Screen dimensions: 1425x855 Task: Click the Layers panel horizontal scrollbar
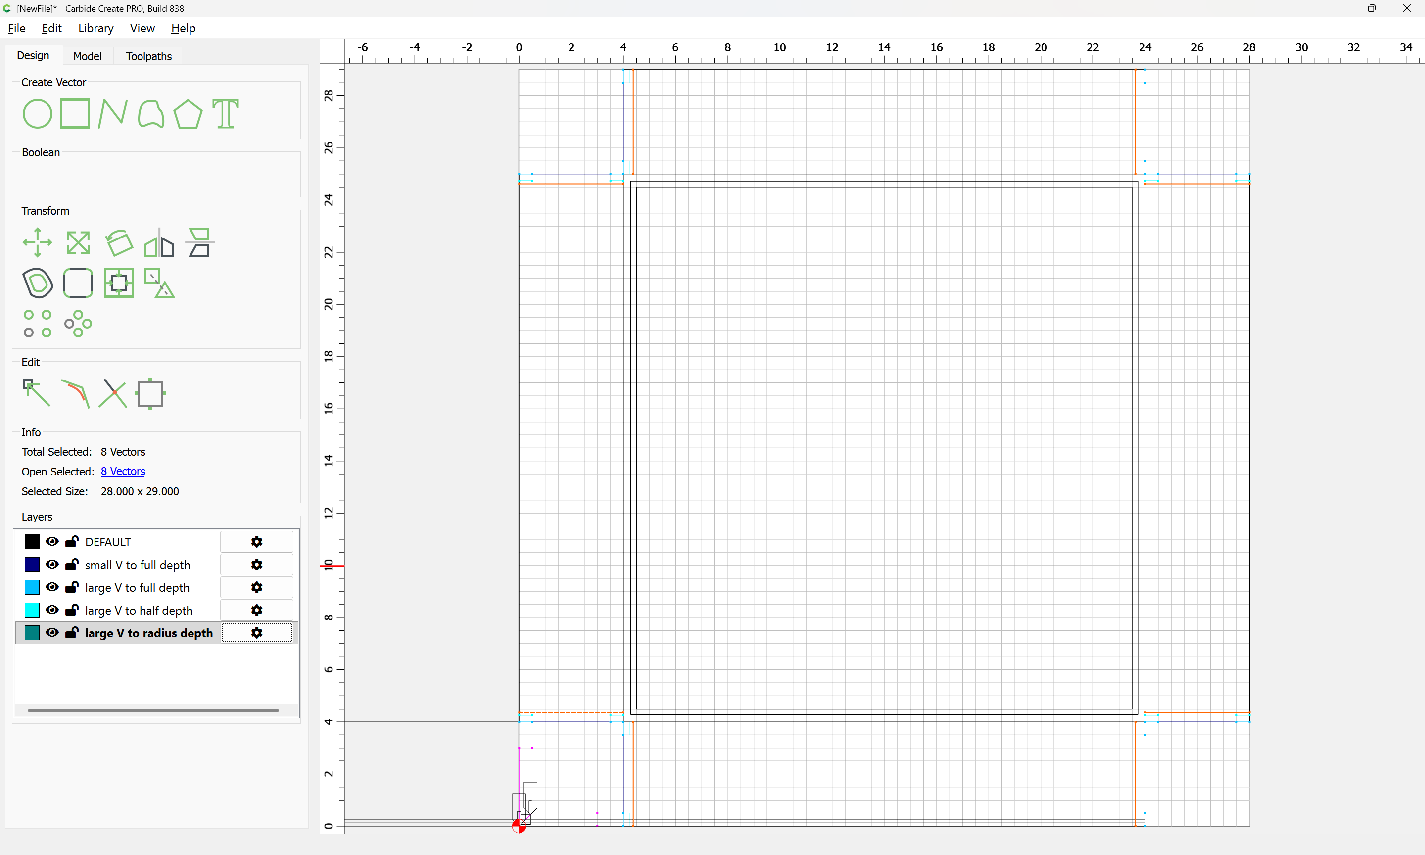click(153, 711)
